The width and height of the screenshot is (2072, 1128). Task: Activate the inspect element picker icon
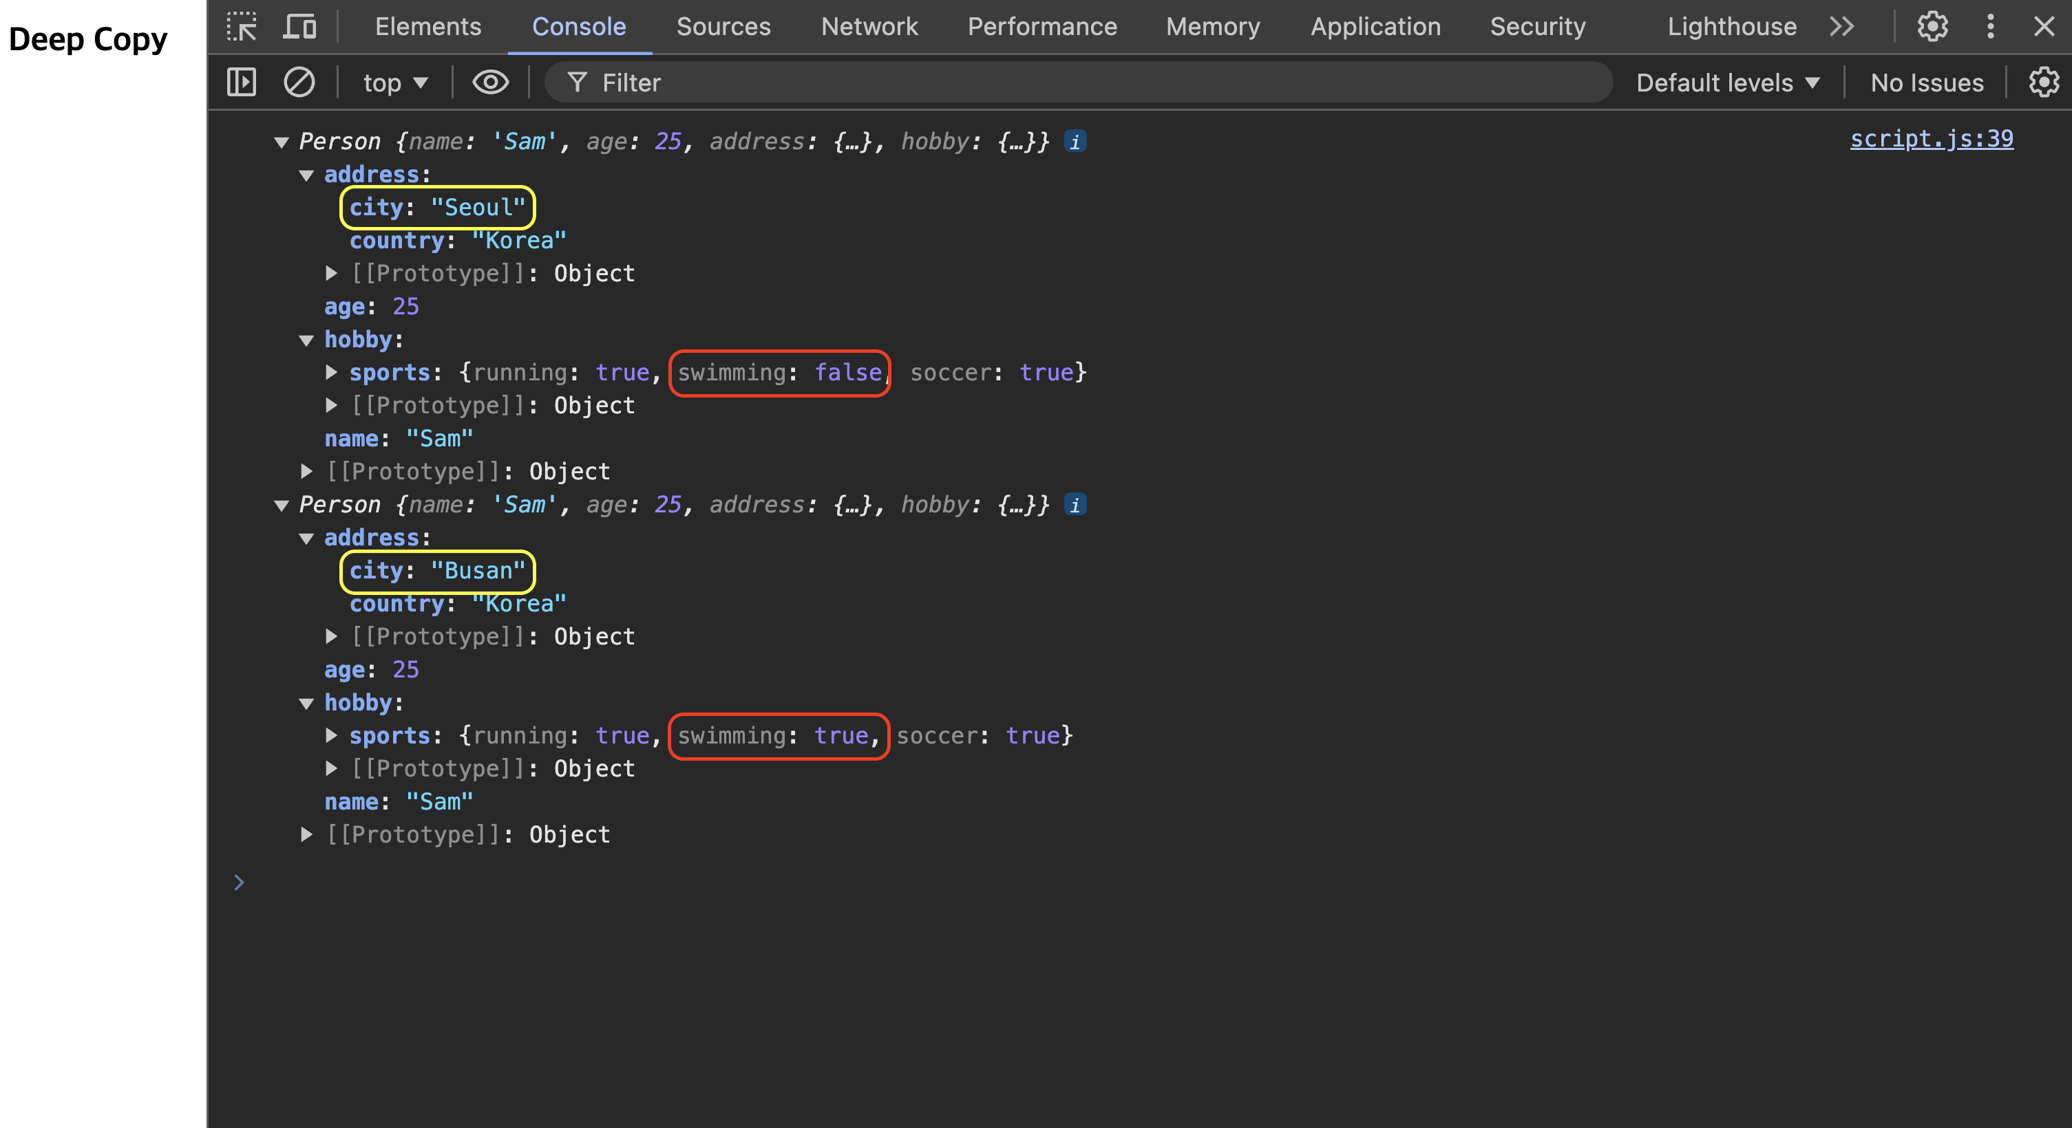[x=242, y=27]
